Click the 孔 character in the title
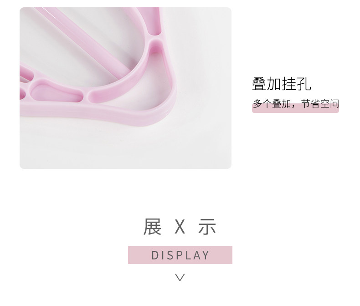The image size is (360, 306). (304, 84)
